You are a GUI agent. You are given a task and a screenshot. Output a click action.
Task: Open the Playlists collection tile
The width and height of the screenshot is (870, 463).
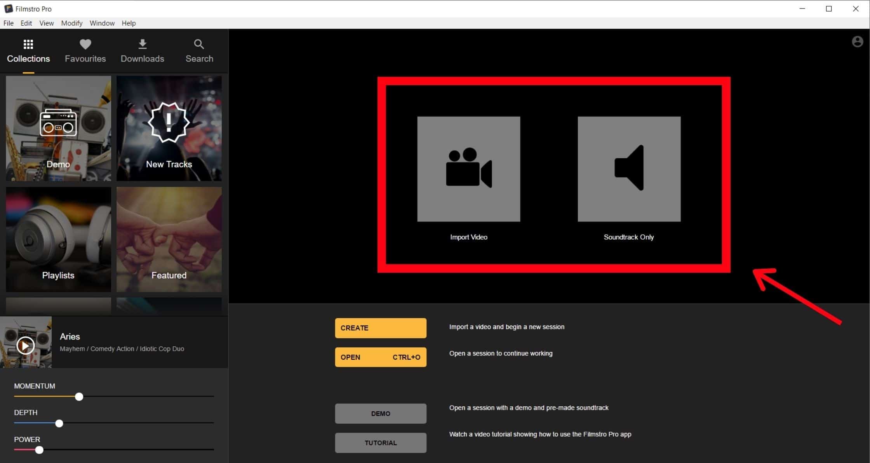(58, 239)
